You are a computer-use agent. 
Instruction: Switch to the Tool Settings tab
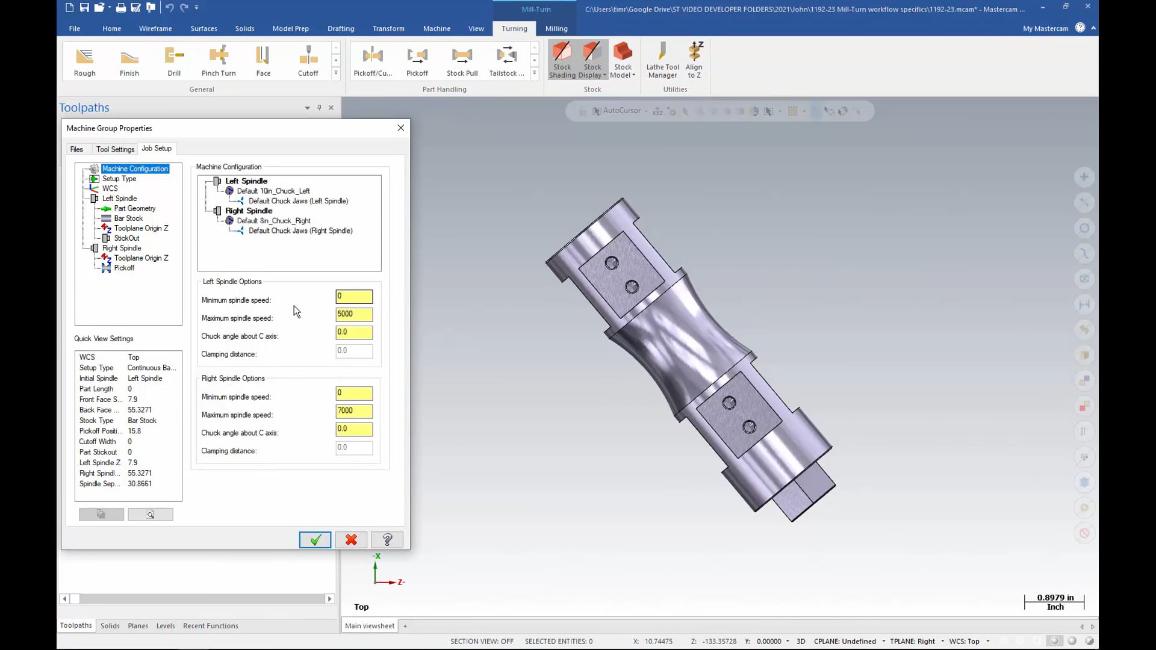tap(115, 149)
